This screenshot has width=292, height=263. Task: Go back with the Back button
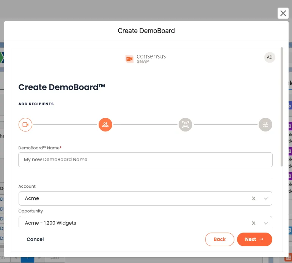(220, 239)
